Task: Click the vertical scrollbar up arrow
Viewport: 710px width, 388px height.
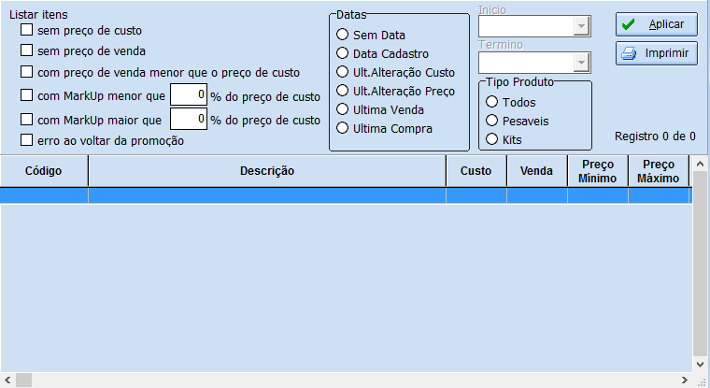Action: [x=700, y=165]
